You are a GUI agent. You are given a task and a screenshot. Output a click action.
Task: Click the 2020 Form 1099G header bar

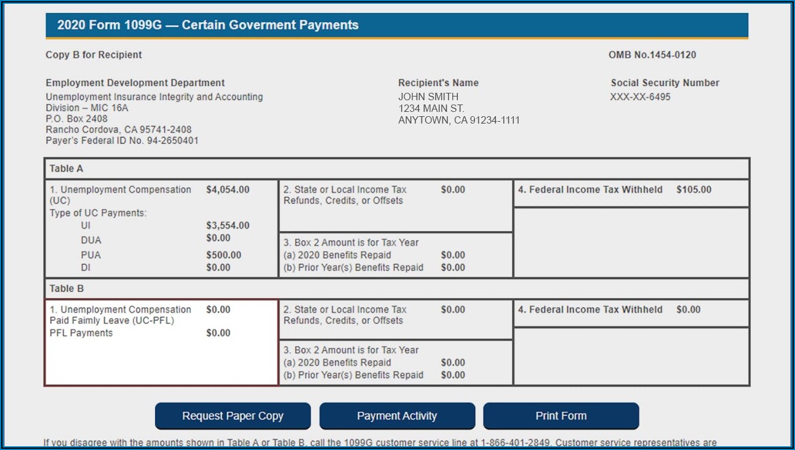point(396,25)
